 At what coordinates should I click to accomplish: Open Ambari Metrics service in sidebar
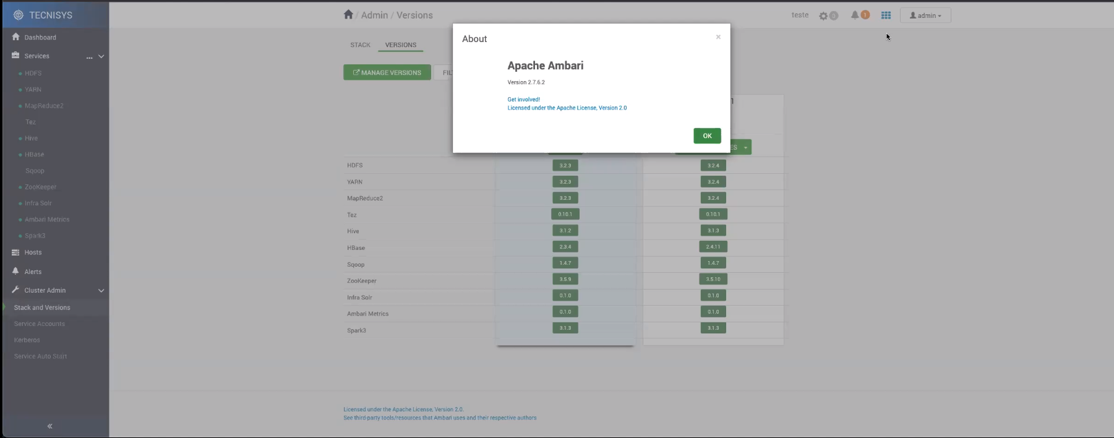tap(47, 220)
